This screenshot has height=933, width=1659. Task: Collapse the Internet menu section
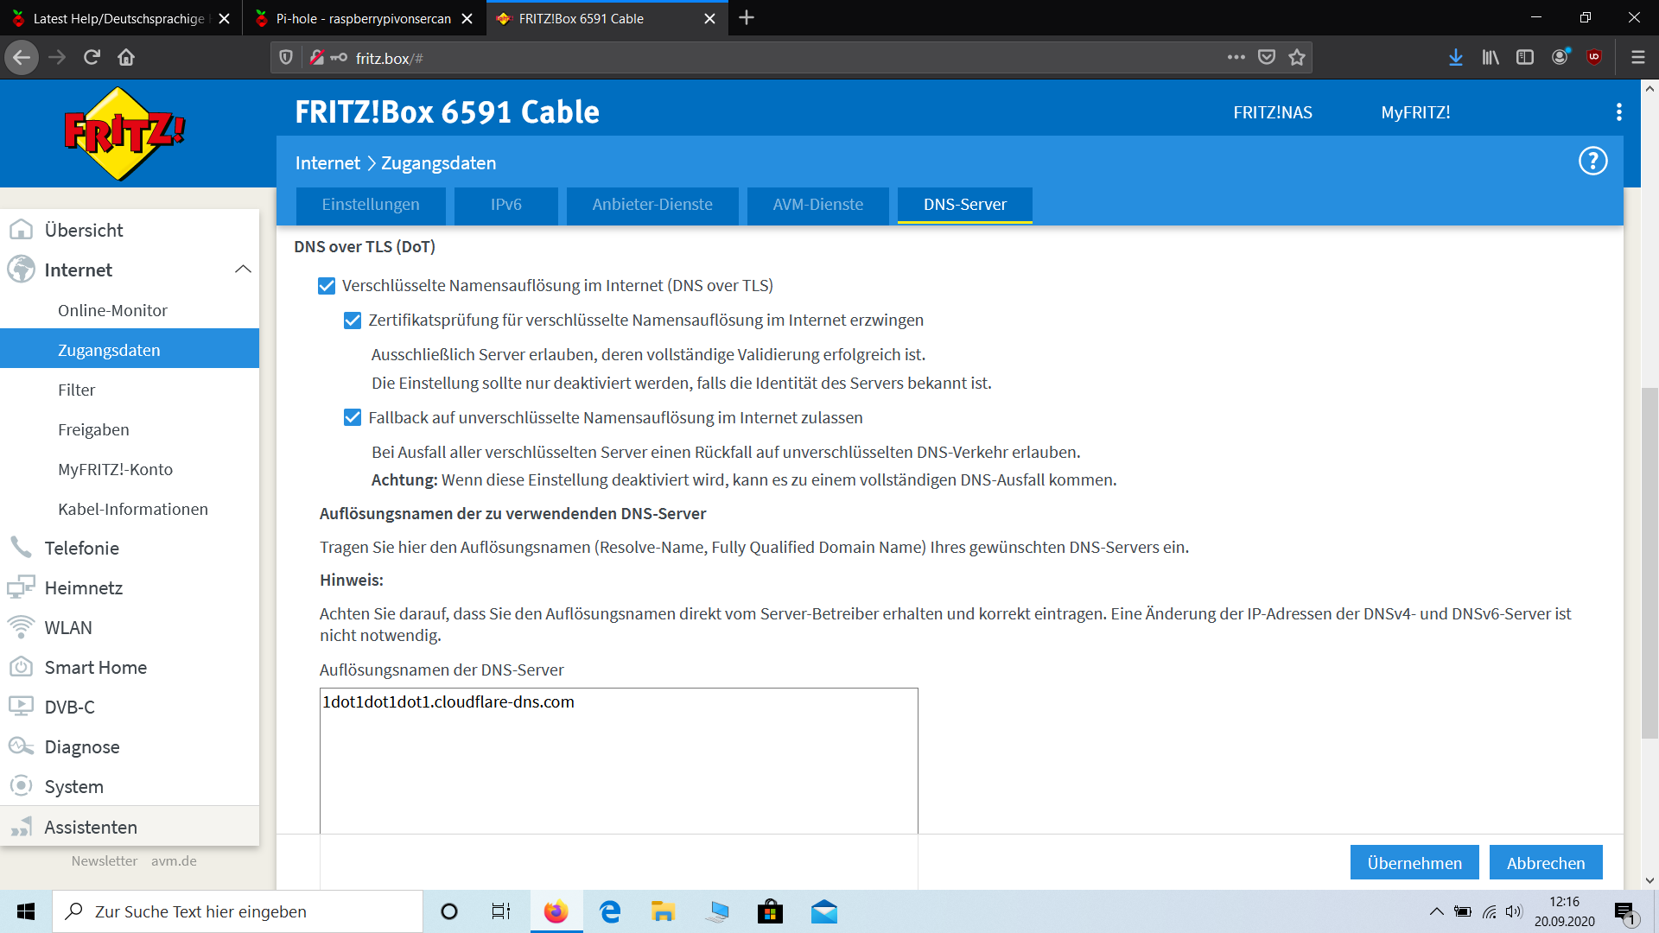(243, 270)
